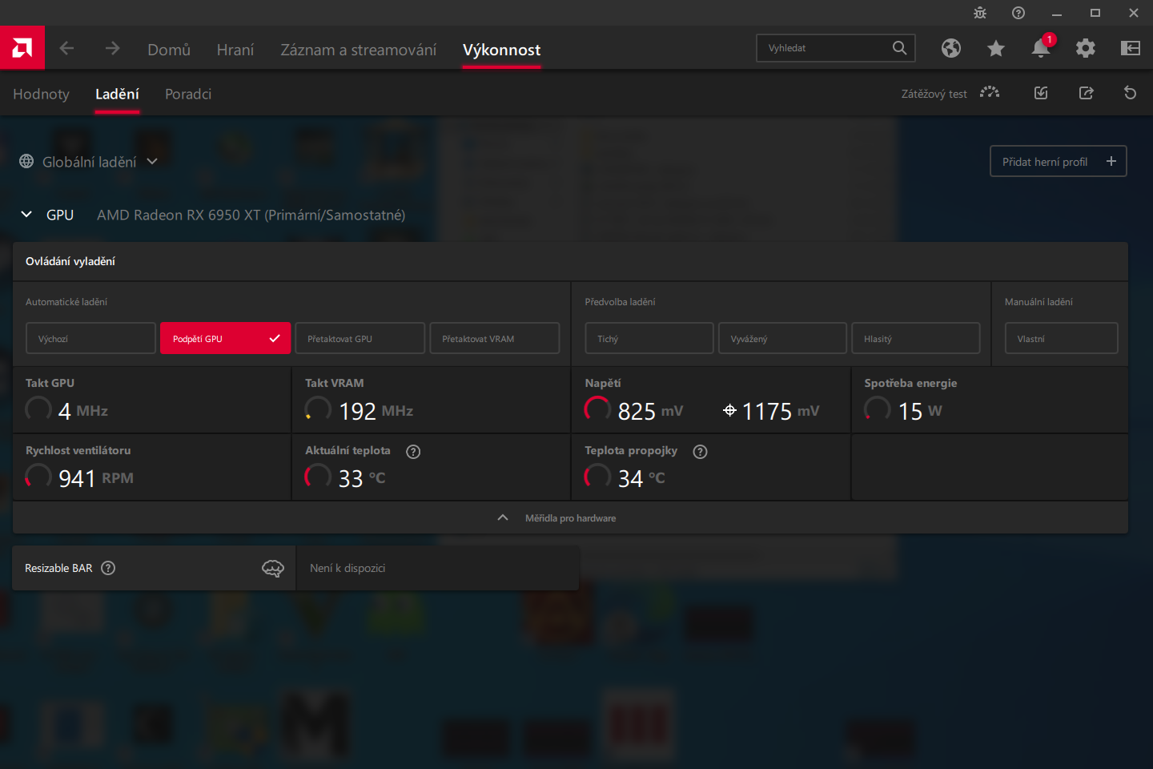Screen dimensions: 1153x769
Task: Click the search magnifier icon
Action: click(899, 48)
